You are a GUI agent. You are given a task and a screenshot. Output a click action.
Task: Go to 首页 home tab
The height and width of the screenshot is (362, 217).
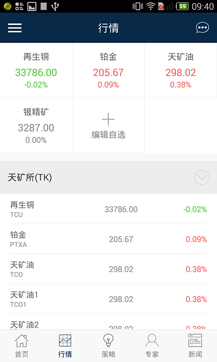22,346
